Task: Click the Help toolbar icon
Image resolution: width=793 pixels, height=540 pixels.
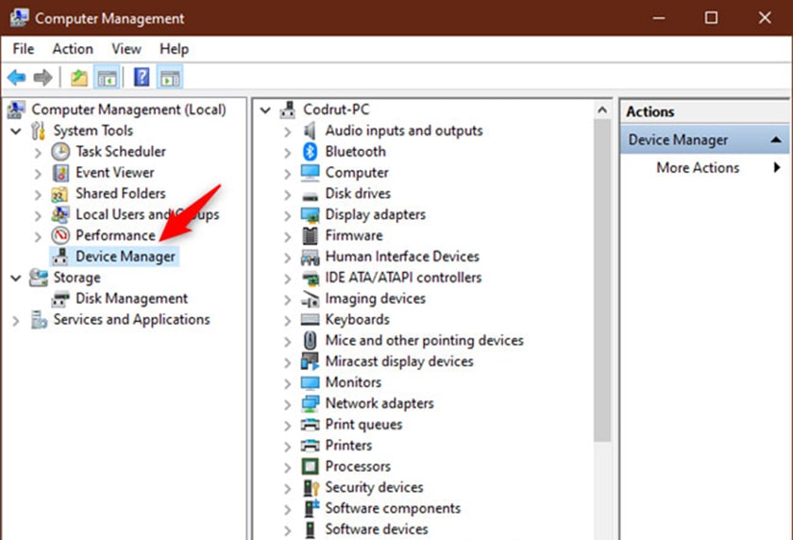Action: (142, 77)
